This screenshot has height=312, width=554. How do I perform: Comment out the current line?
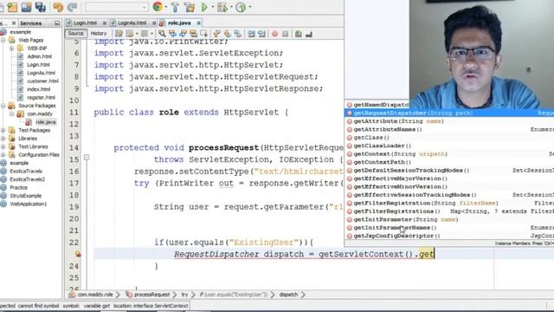pyautogui.click(x=298, y=34)
